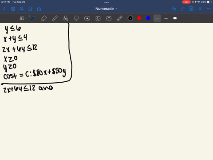The image size is (213, 160).
Task: Open the more options ellipsis menu
Action: (209, 9)
